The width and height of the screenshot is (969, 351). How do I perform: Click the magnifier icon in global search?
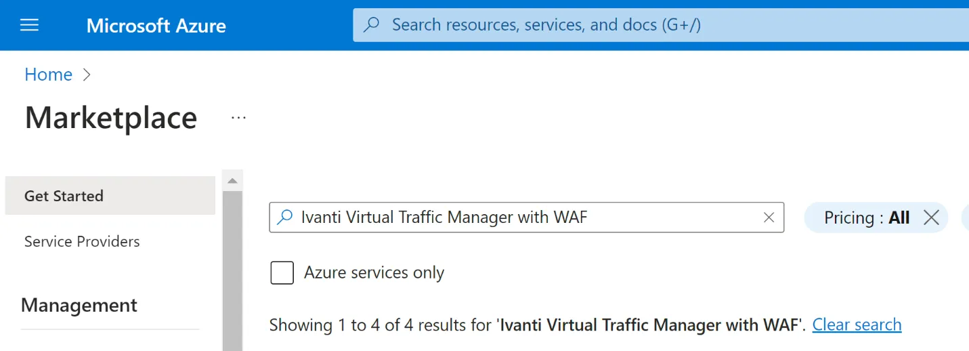click(x=371, y=25)
